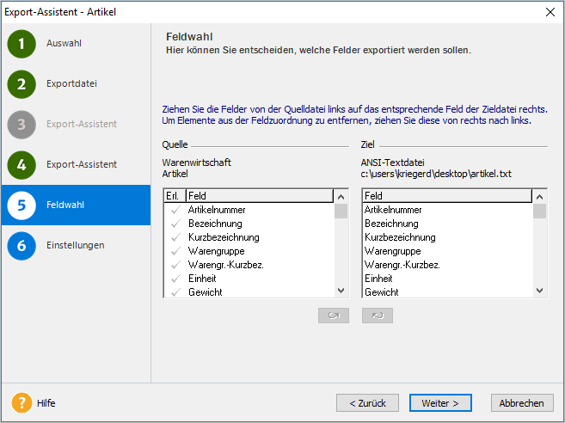
Task: Click the Weiter > button
Action: 440,403
